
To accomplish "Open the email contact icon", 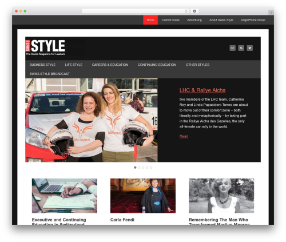I will (232, 48).
